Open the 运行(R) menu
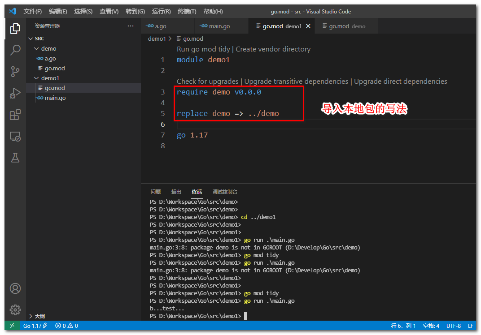Image resolution: width=481 pixels, height=335 pixels. 162,11
